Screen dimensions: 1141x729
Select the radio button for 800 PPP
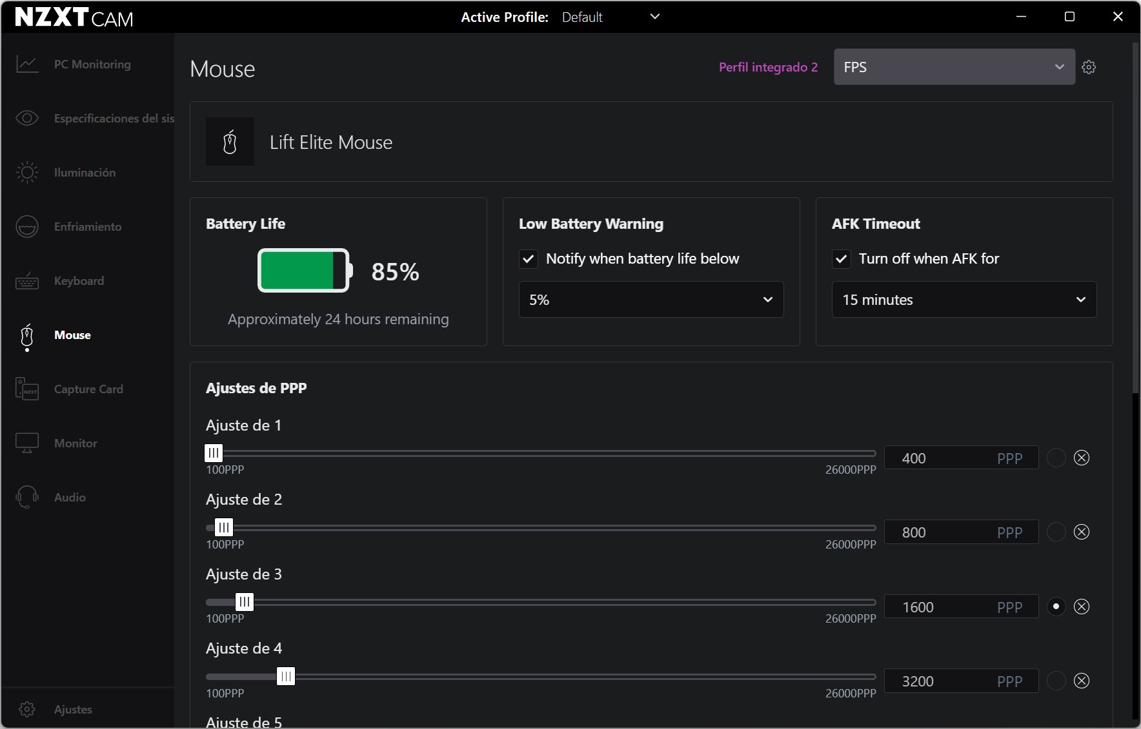click(1056, 532)
